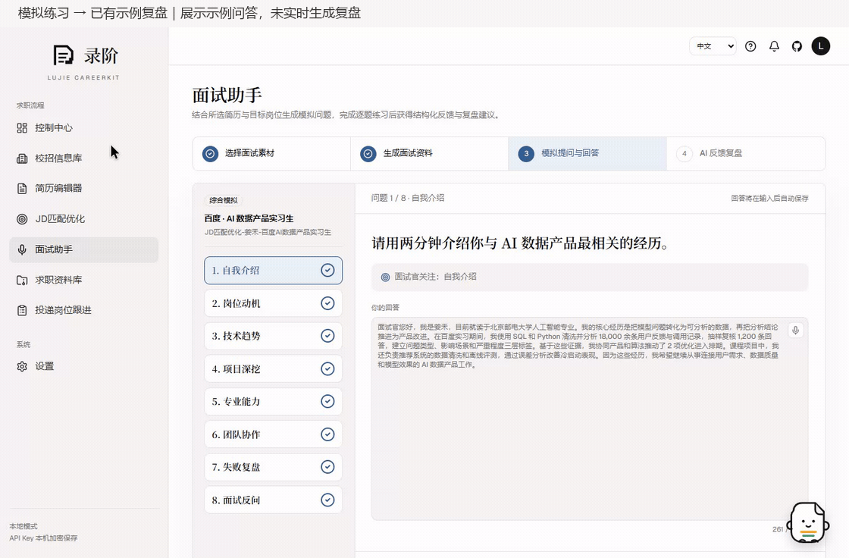Viewport: 849px width, 558px height.
Task: Click check circle on 8. 面试反问
Action: click(327, 500)
